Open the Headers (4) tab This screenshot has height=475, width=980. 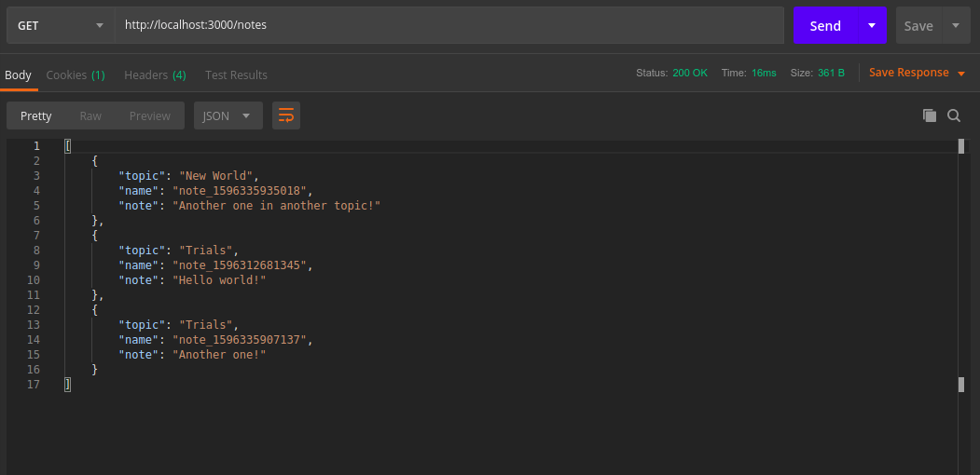click(155, 75)
